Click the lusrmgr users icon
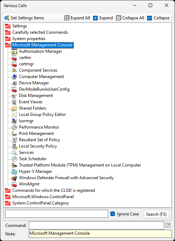 tap(14, 121)
